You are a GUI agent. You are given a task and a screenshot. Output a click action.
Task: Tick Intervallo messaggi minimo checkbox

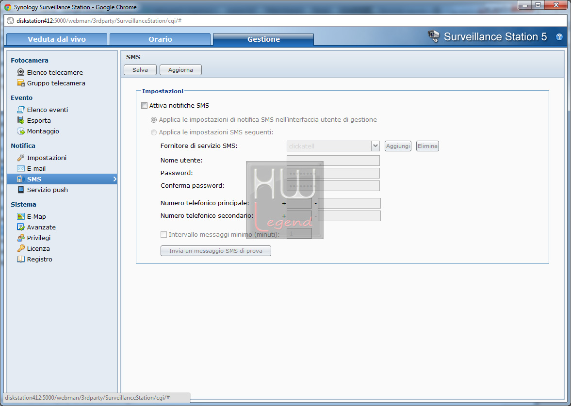(x=164, y=234)
